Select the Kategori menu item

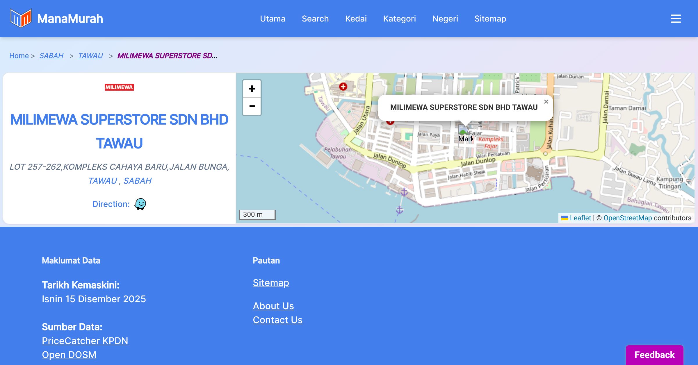click(x=399, y=19)
